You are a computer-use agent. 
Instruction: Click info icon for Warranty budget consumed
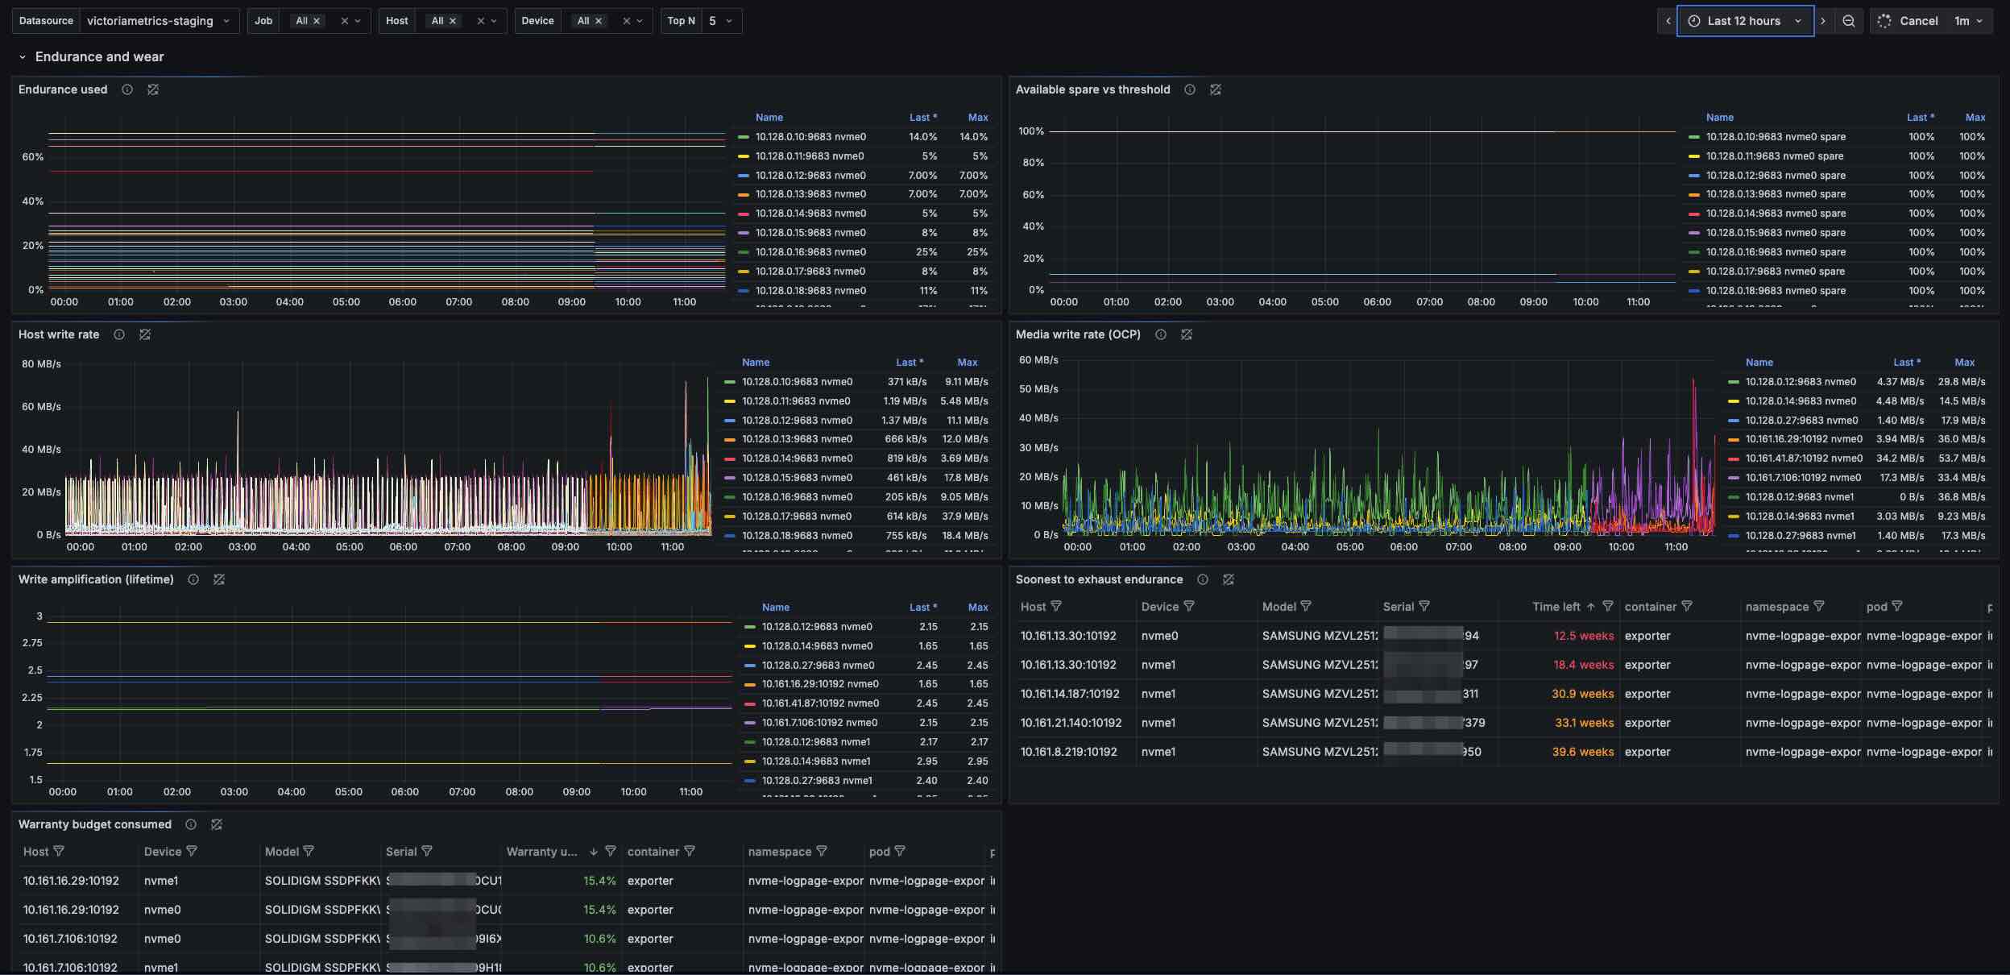click(191, 824)
